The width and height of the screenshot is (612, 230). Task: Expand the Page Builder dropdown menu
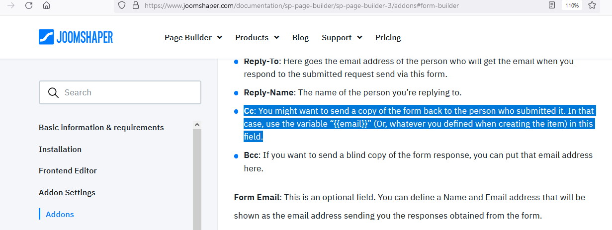193,38
